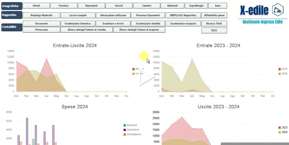This screenshot has width=289, height=145.
Task: Open Prima nota
Action: (x=42, y=30)
